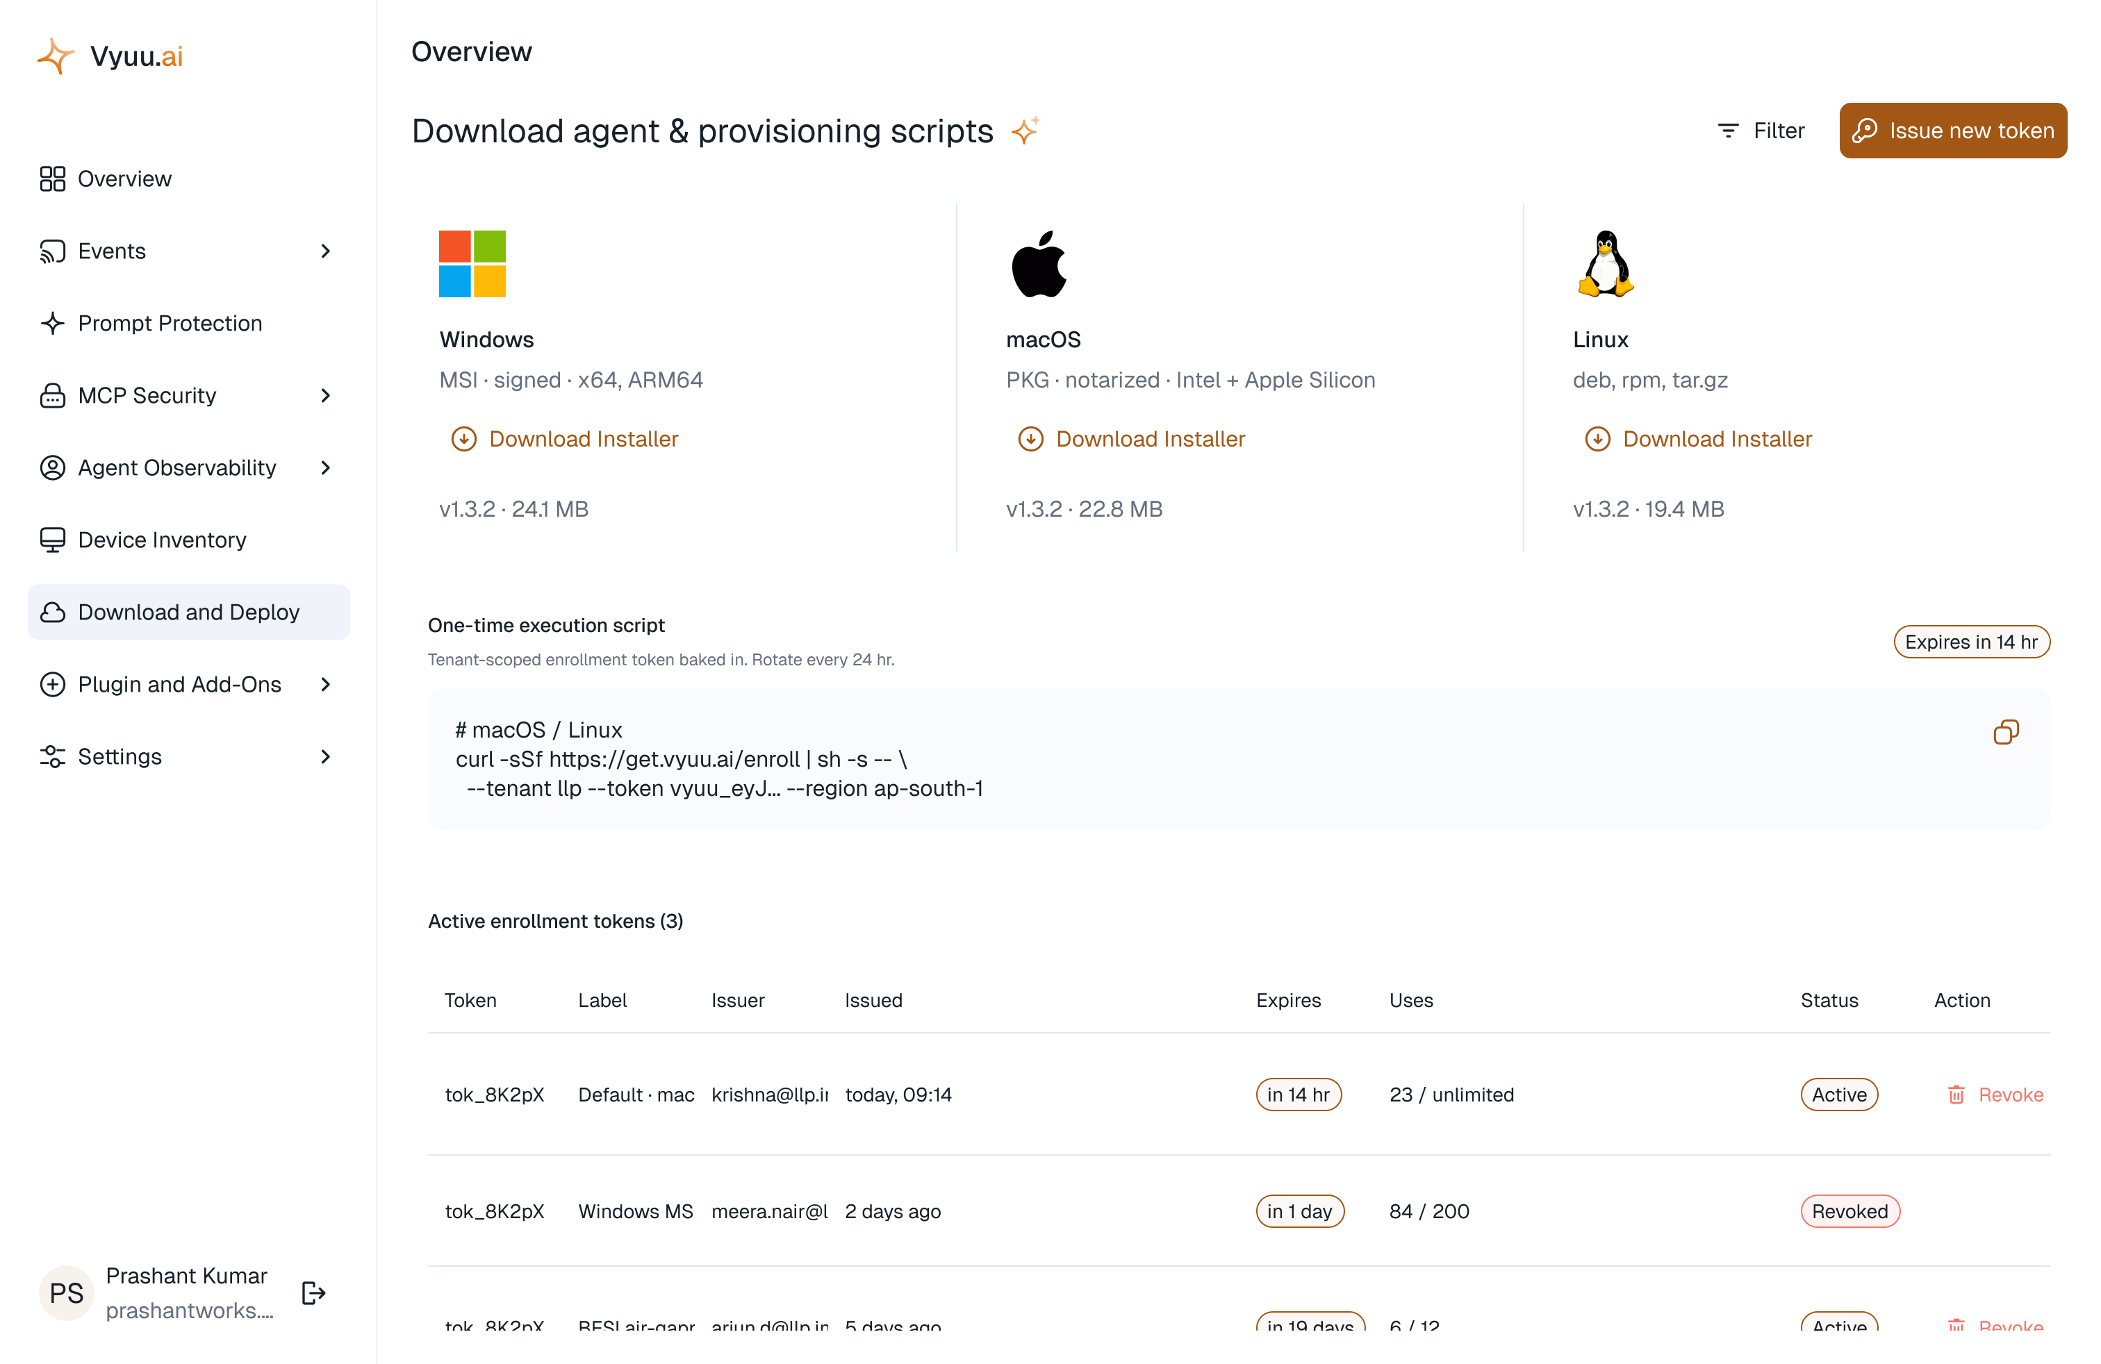The image size is (2101, 1364).
Task: Click the curl enroll command line
Action: (681, 760)
